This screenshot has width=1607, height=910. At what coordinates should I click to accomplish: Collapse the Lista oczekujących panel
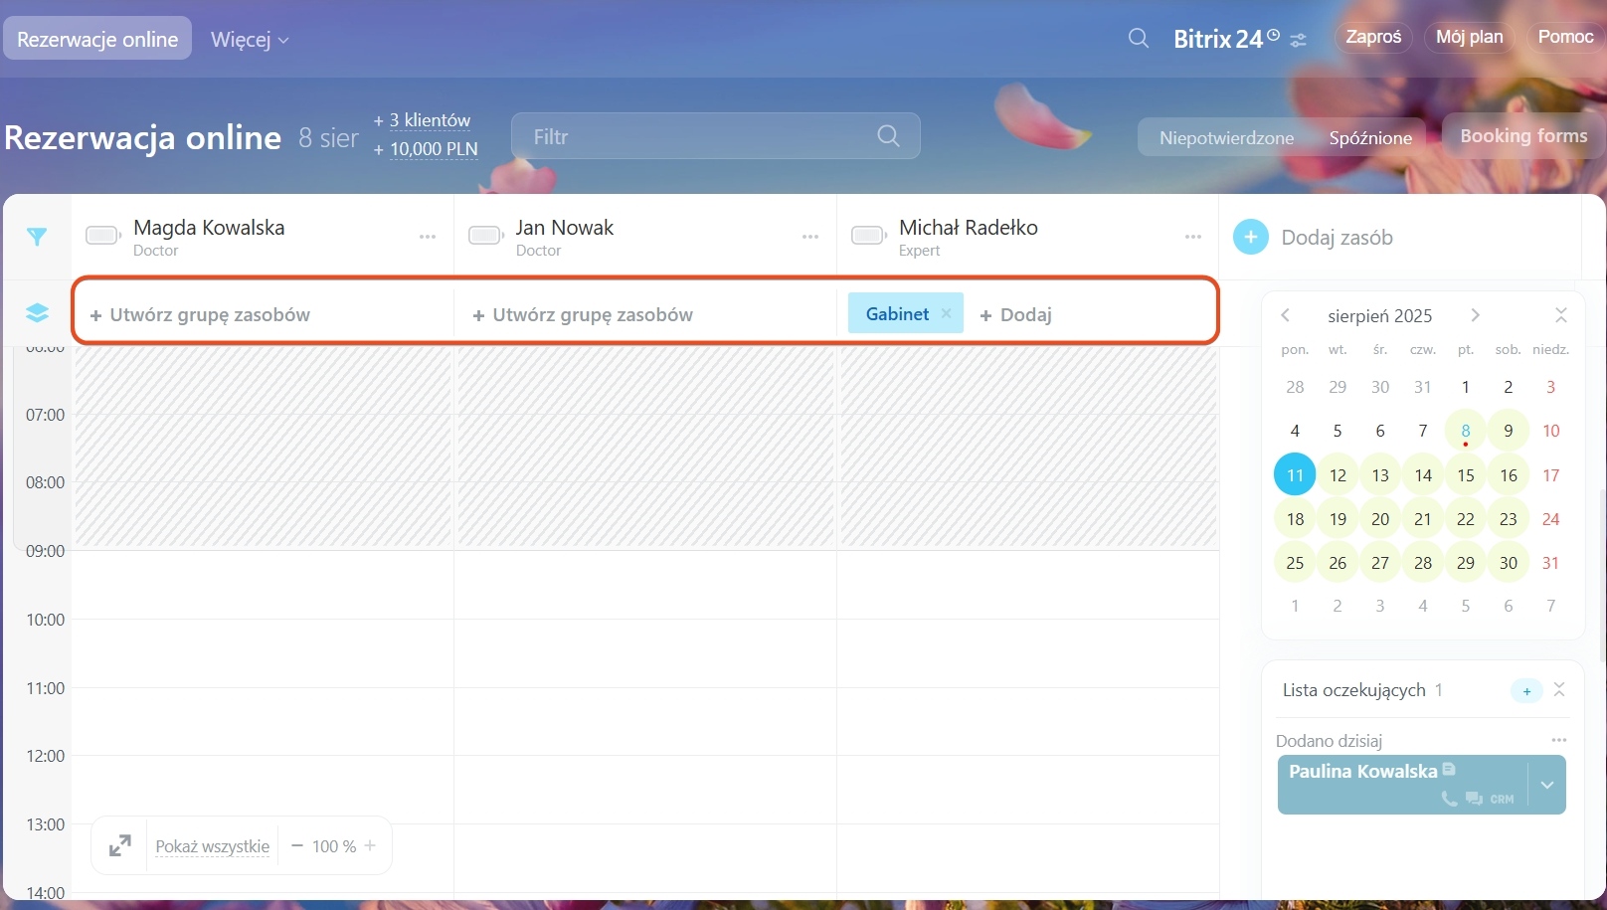click(x=1559, y=689)
